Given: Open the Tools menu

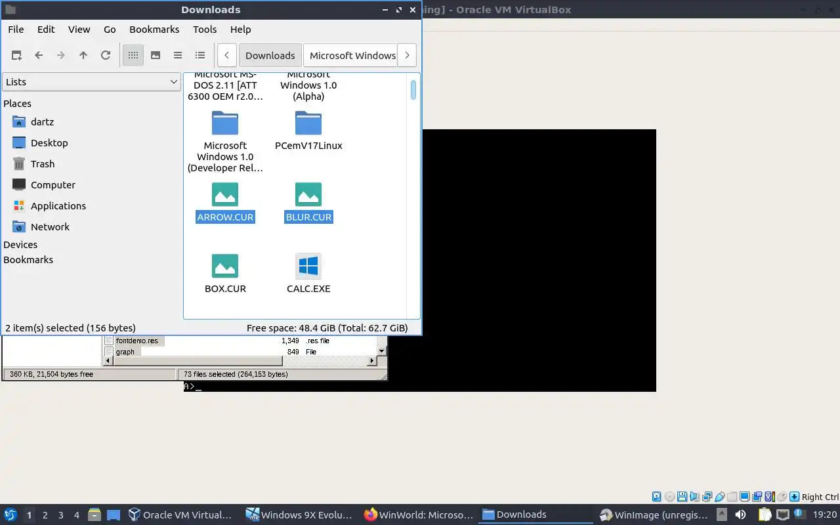Looking at the screenshot, I should pos(205,30).
